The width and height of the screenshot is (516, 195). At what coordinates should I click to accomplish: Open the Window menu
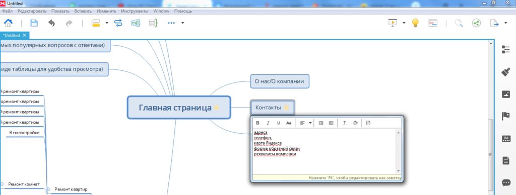pyautogui.click(x=161, y=11)
